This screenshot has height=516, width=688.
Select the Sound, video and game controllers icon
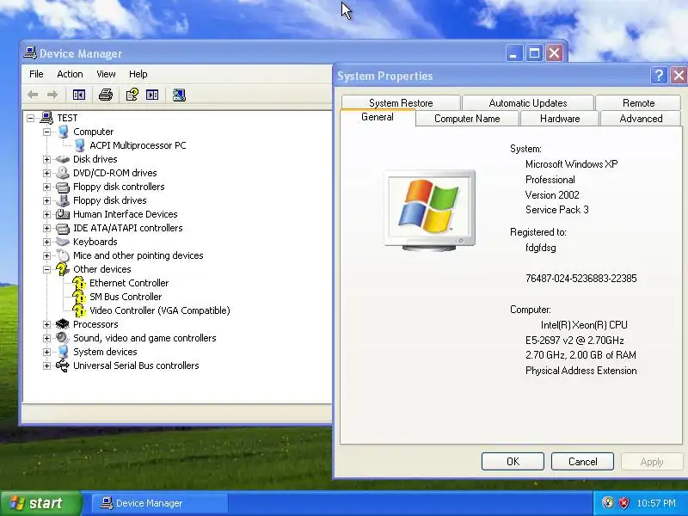[x=63, y=338]
